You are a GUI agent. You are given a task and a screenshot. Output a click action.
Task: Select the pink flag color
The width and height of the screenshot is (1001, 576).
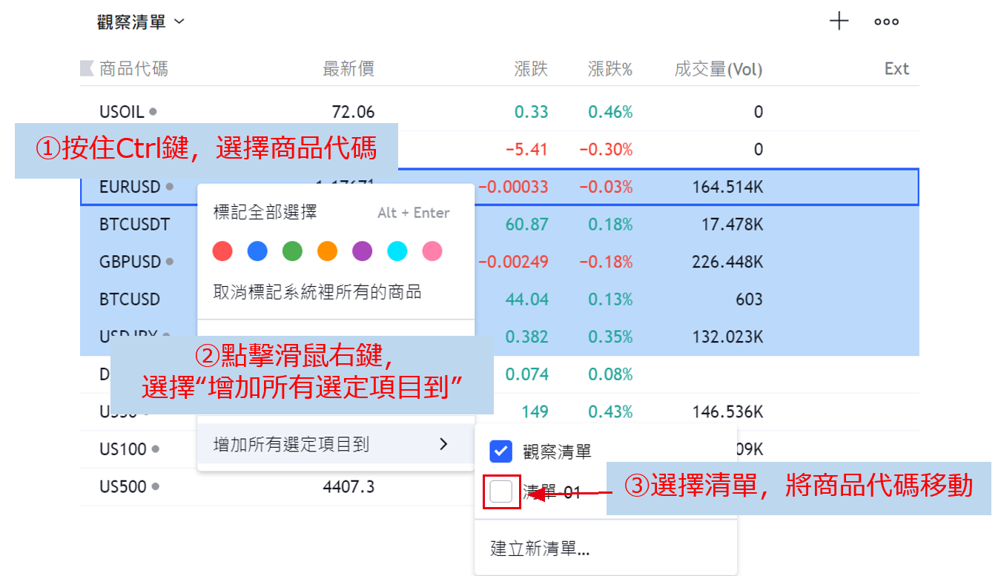tap(432, 251)
